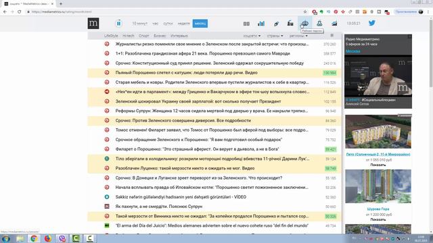Open the two-column view icon
This screenshot has height=243, width=433.
(246, 24)
